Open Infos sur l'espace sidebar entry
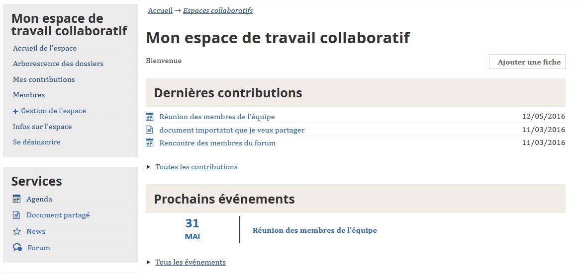Viewport: 582px width, 273px height. click(42, 127)
